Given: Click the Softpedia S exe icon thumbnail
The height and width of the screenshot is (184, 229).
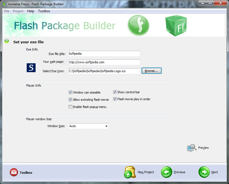Looking at the screenshot, I should [31, 68].
